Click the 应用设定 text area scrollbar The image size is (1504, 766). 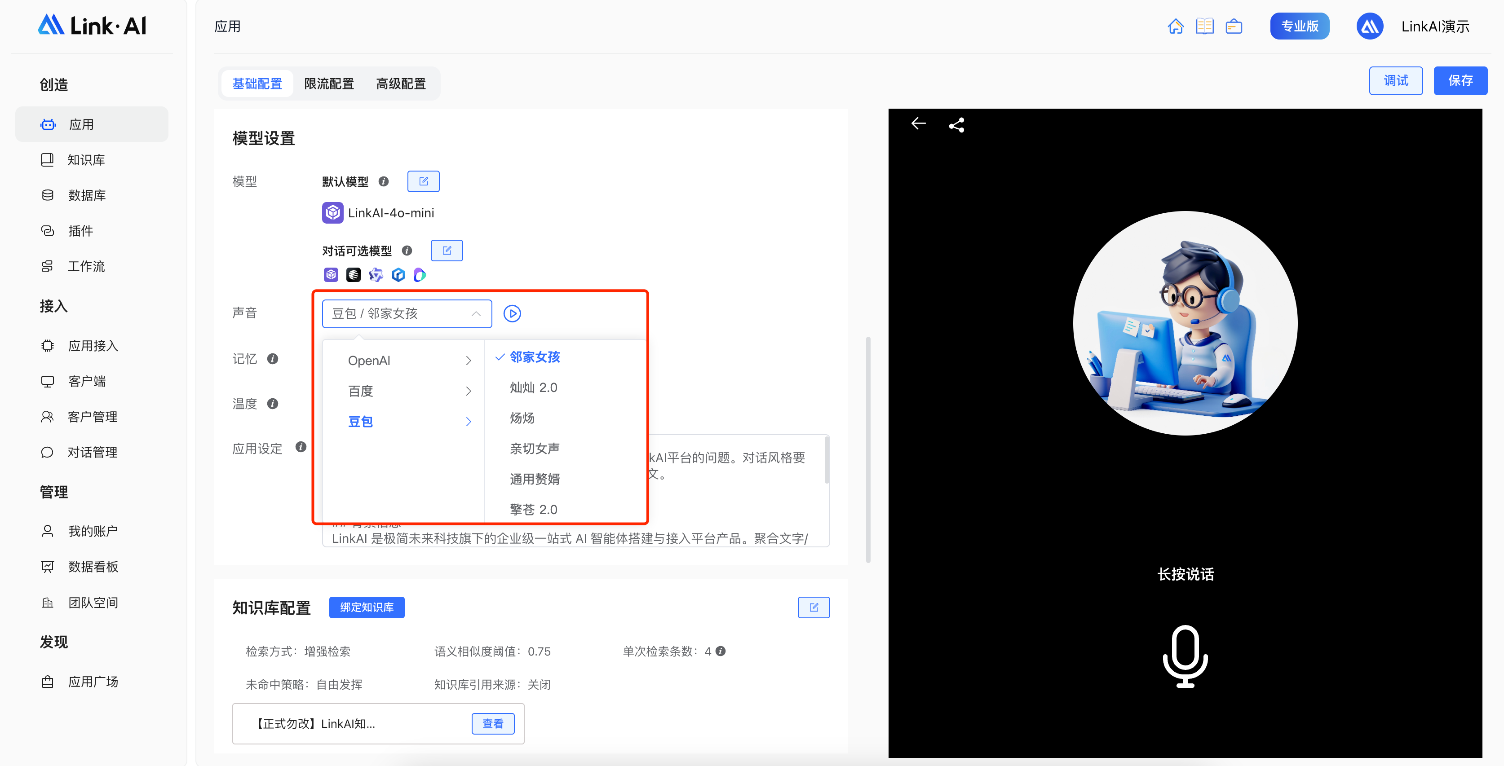(827, 460)
